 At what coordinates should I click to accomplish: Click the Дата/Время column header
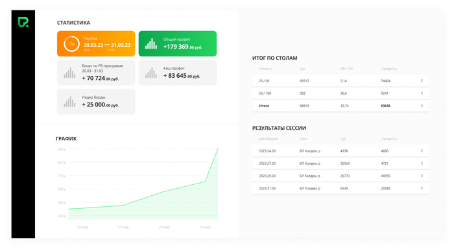pos(268,139)
